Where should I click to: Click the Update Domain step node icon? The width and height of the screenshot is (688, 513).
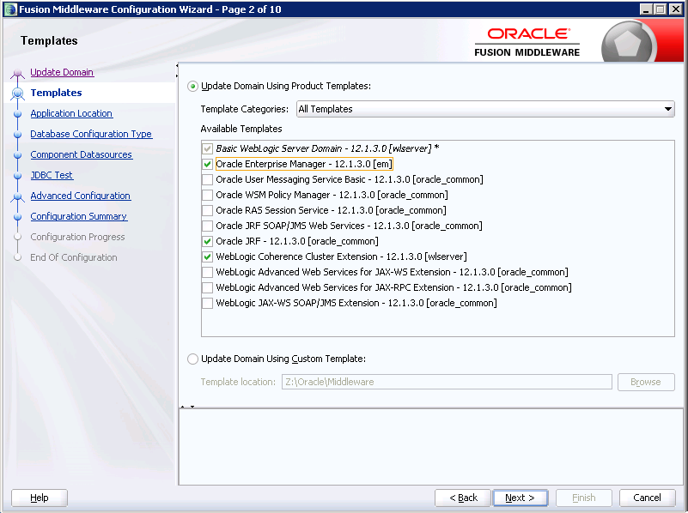pos(17,73)
